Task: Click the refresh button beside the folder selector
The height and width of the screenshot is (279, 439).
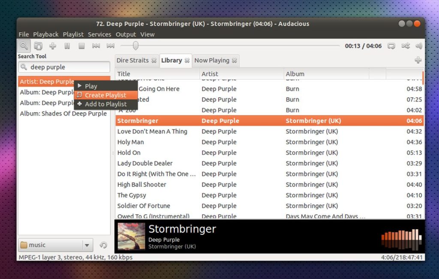Action: pyautogui.click(x=103, y=245)
